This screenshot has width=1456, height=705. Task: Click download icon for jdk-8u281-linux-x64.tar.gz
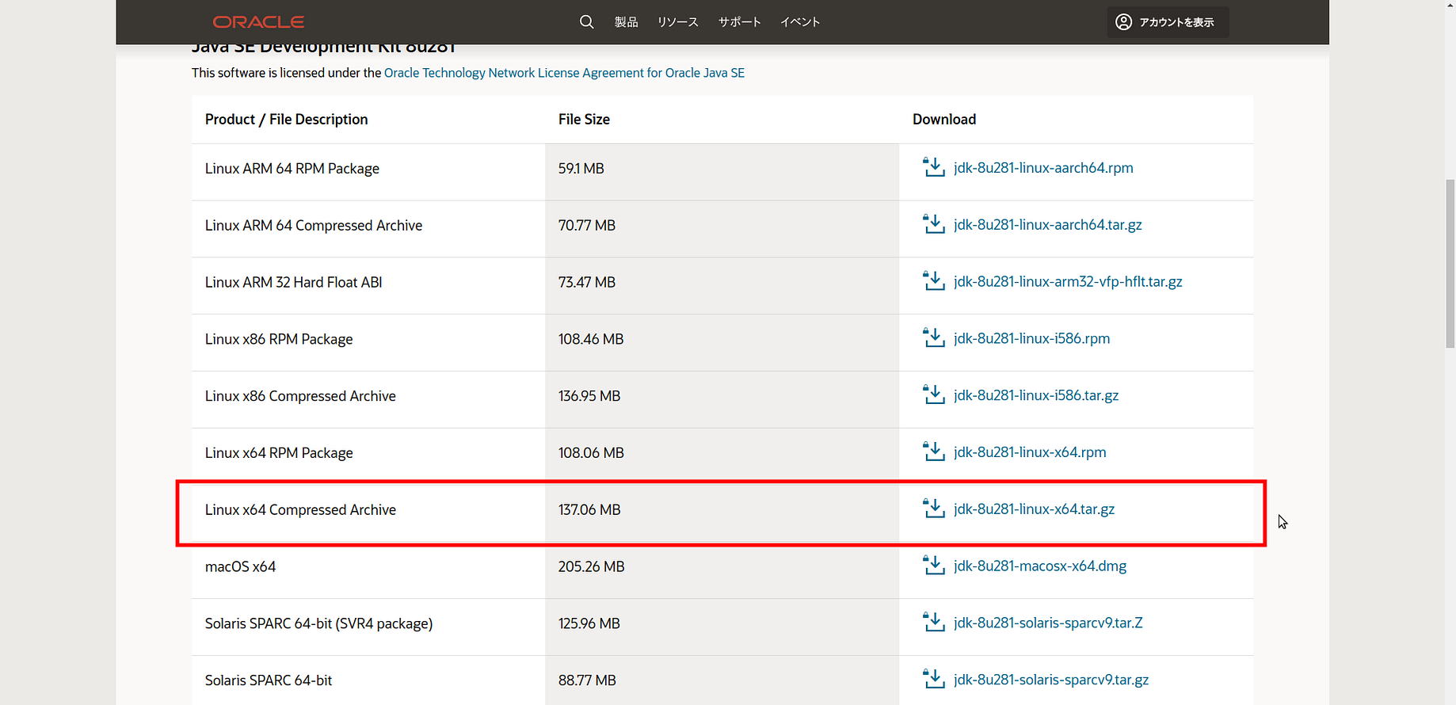click(x=934, y=509)
